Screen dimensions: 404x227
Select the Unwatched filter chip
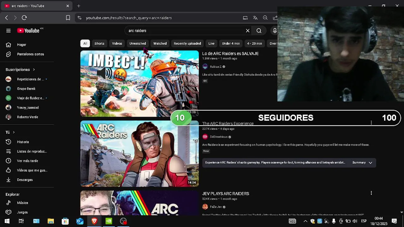[138, 44]
